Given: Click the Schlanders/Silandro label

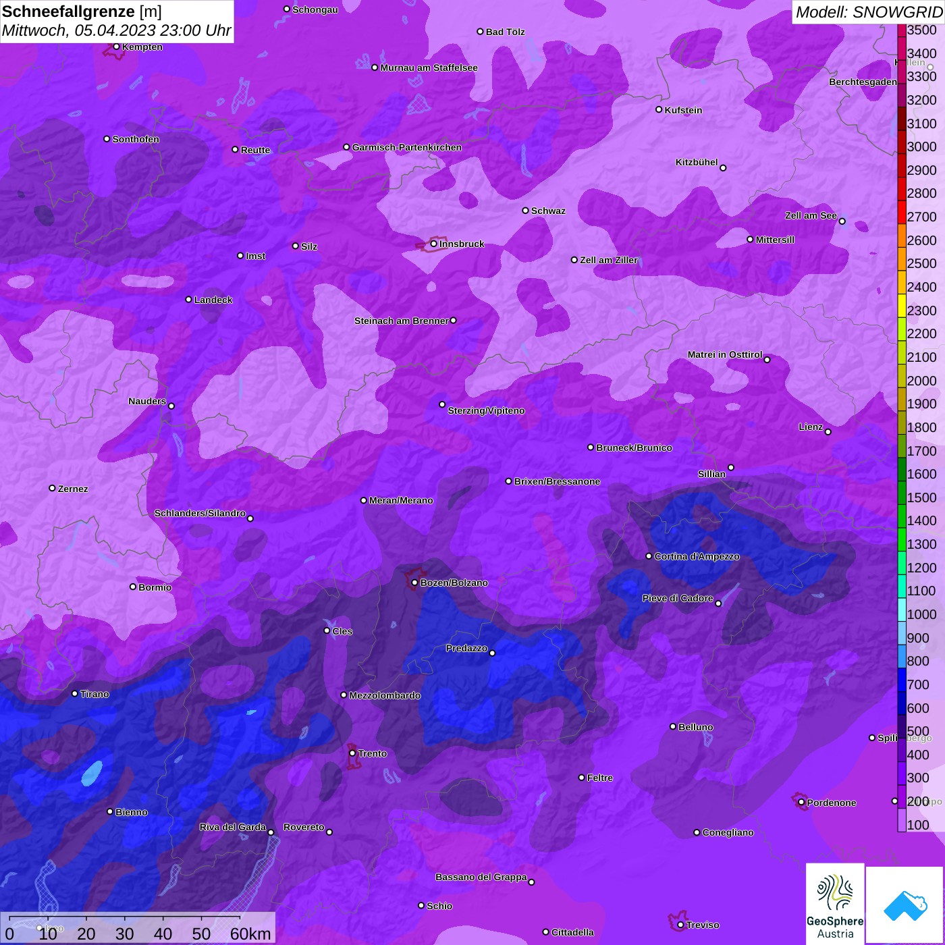Looking at the screenshot, I should (x=200, y=513).
